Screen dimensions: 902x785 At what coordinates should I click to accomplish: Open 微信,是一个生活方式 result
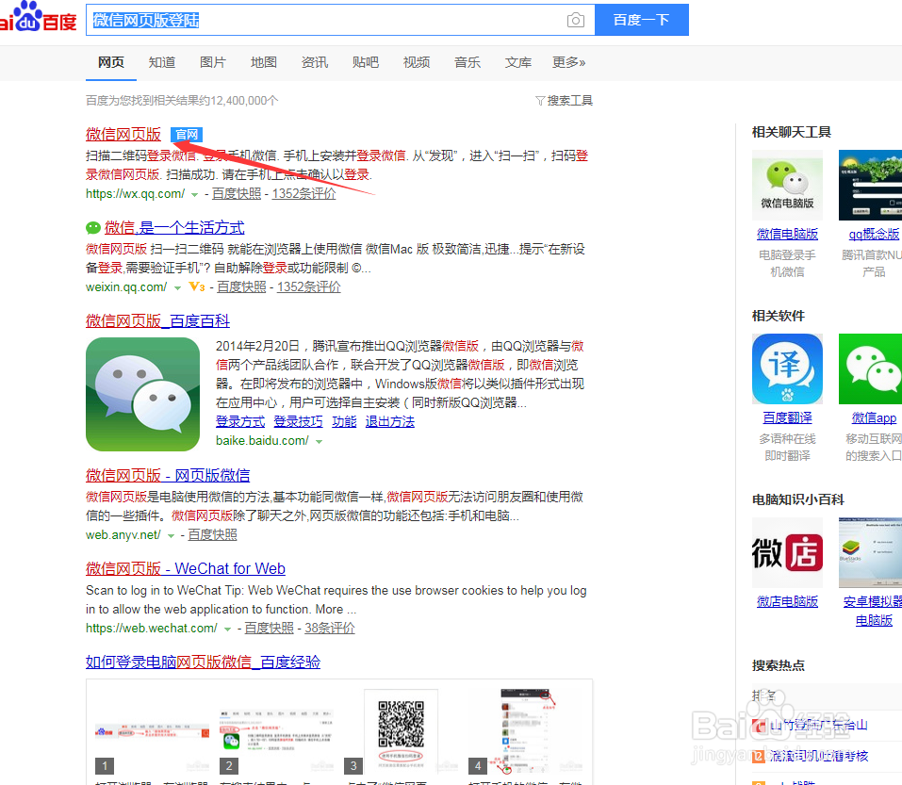pos(174,227)
